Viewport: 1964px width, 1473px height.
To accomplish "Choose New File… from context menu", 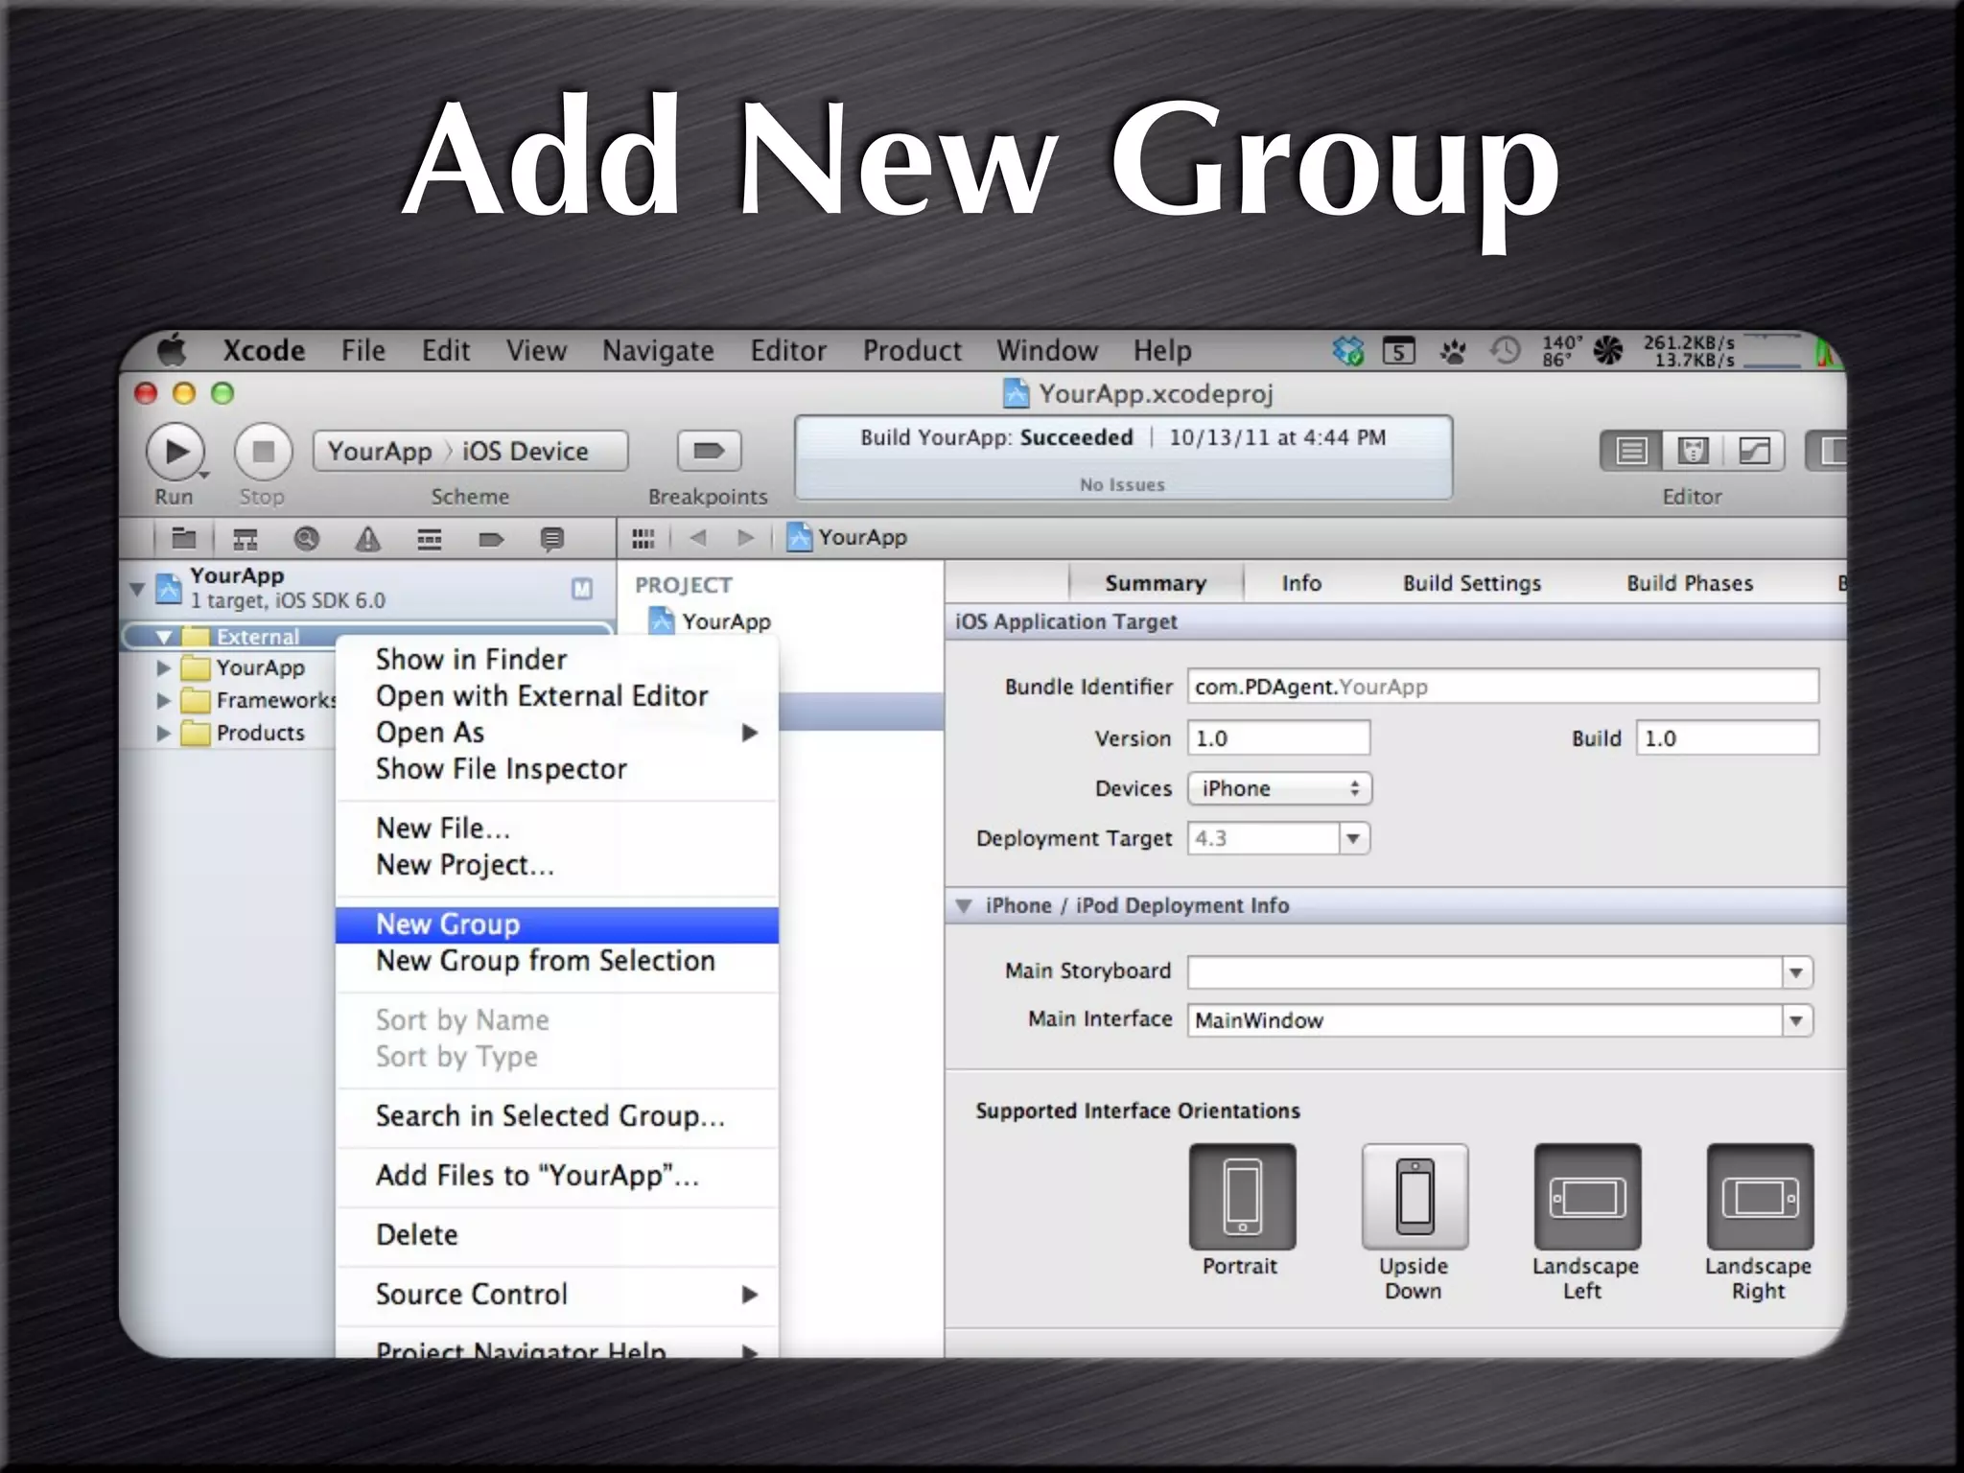I will pyautogui.click(x=557, y=829).
